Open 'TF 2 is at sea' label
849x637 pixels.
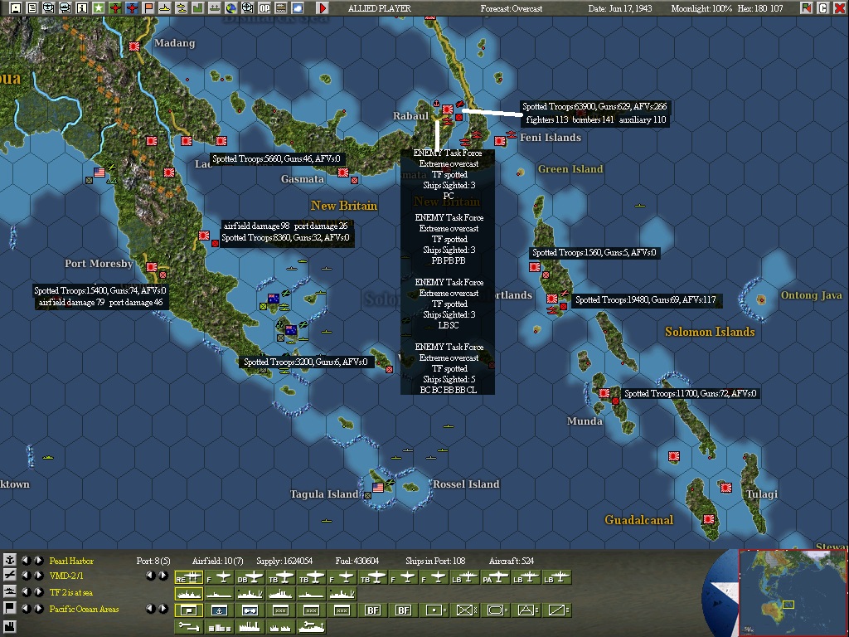coord(71,592)
